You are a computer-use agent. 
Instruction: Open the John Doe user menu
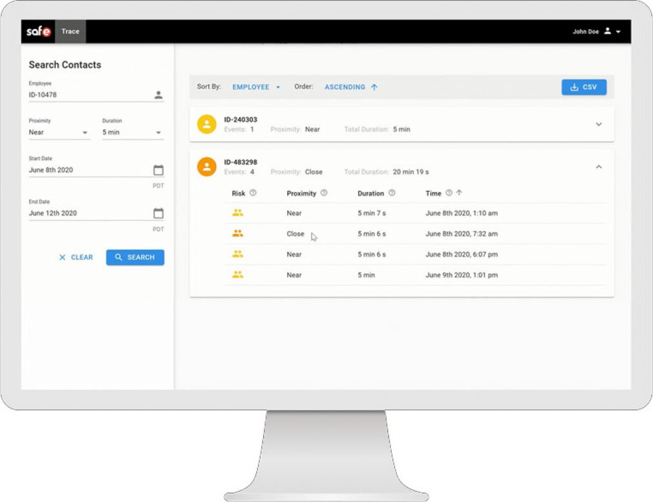click(596, 31)
